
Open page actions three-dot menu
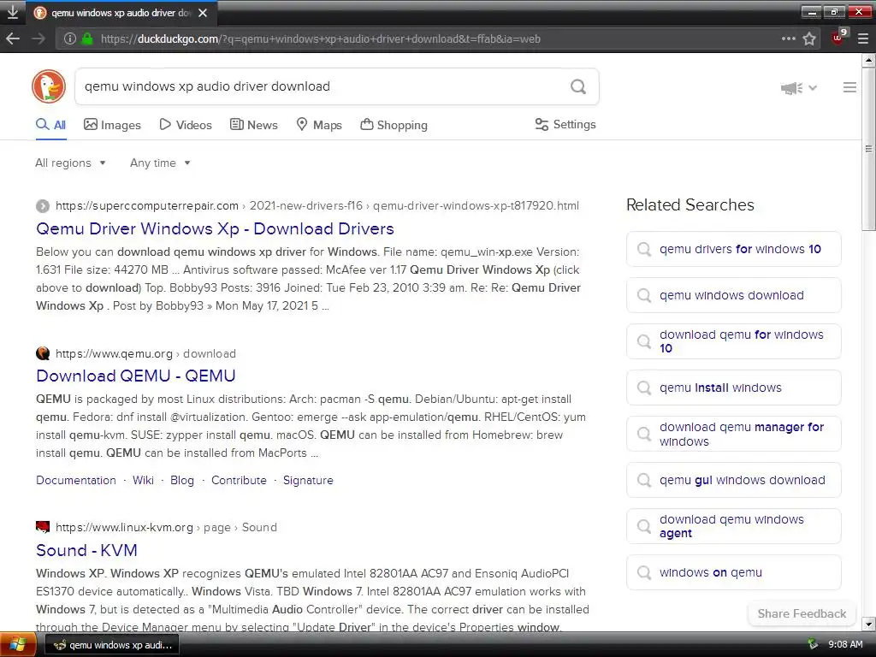pos(788,38)
